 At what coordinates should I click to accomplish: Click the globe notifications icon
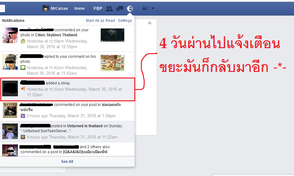[x=130, y=8]
